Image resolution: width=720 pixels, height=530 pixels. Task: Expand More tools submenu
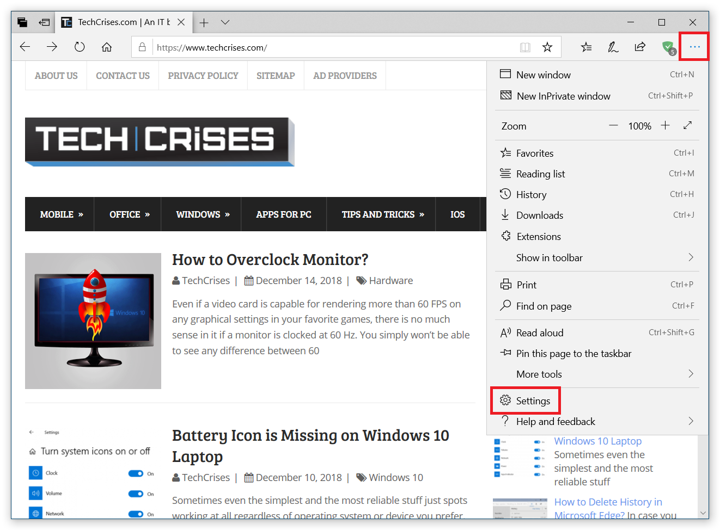[x=597, y=374]
